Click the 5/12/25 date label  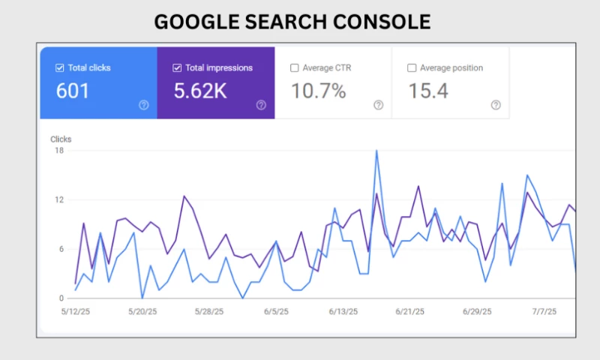pos(76,312)
